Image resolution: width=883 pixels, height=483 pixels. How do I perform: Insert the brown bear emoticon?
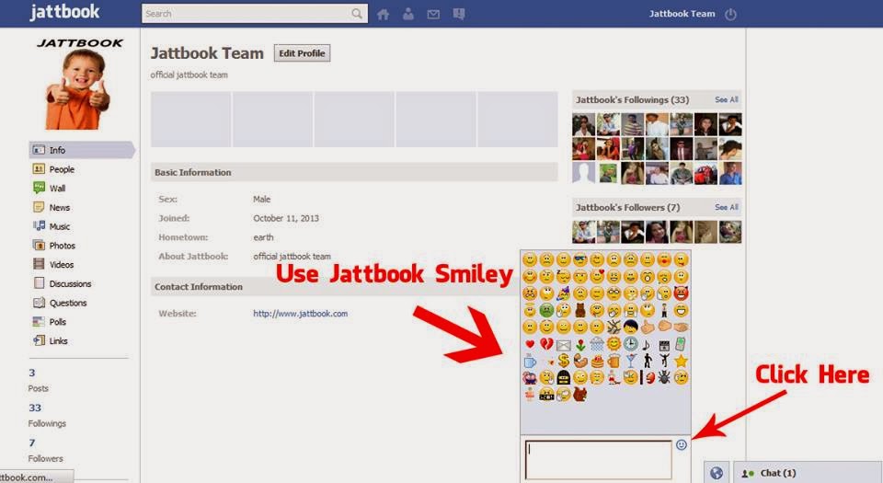point(580,310)
